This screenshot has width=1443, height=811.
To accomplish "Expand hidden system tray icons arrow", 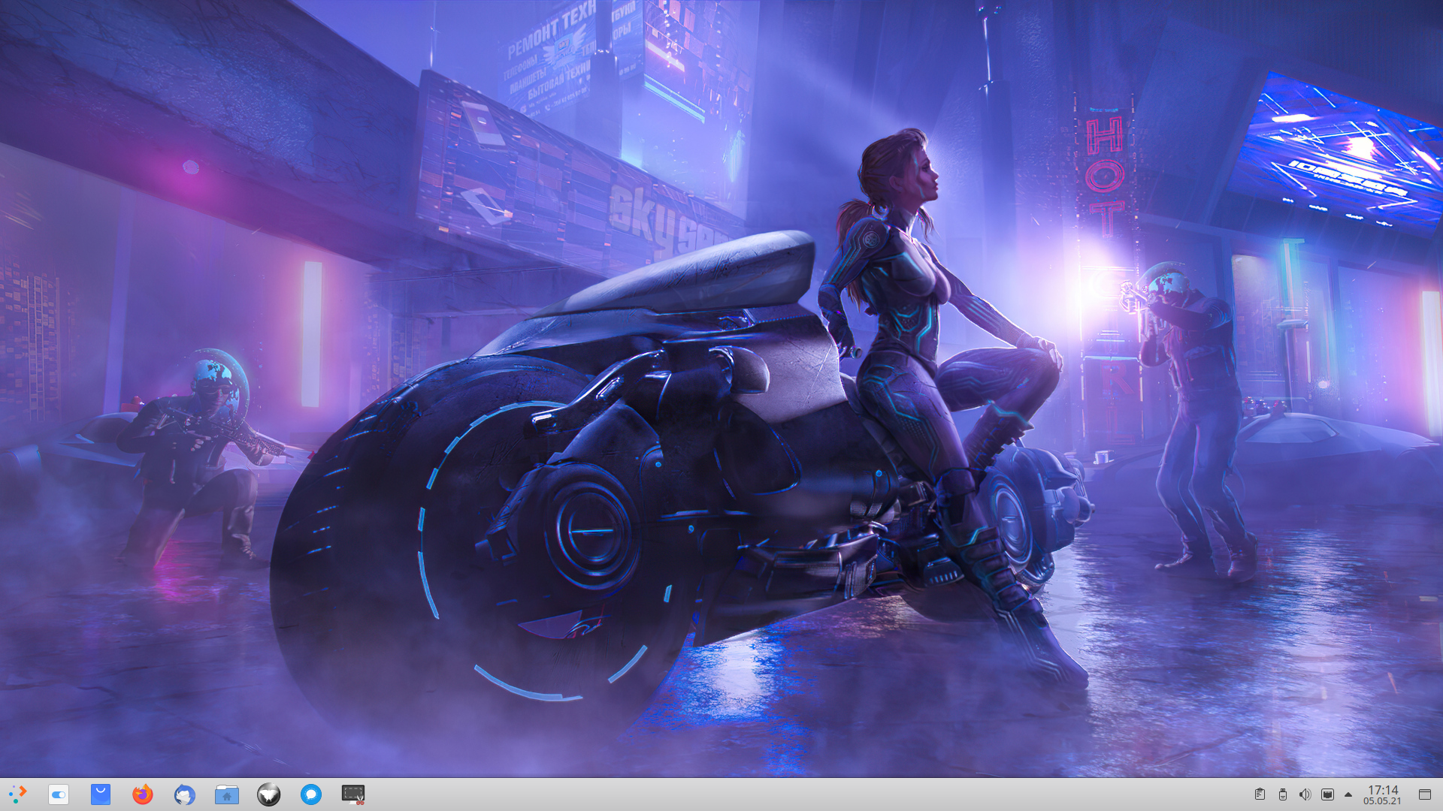I will (1348, 794).
